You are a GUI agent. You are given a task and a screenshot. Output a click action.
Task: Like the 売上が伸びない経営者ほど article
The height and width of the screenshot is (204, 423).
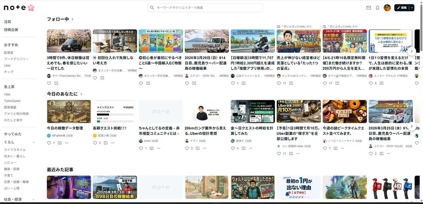pos(279,83)
